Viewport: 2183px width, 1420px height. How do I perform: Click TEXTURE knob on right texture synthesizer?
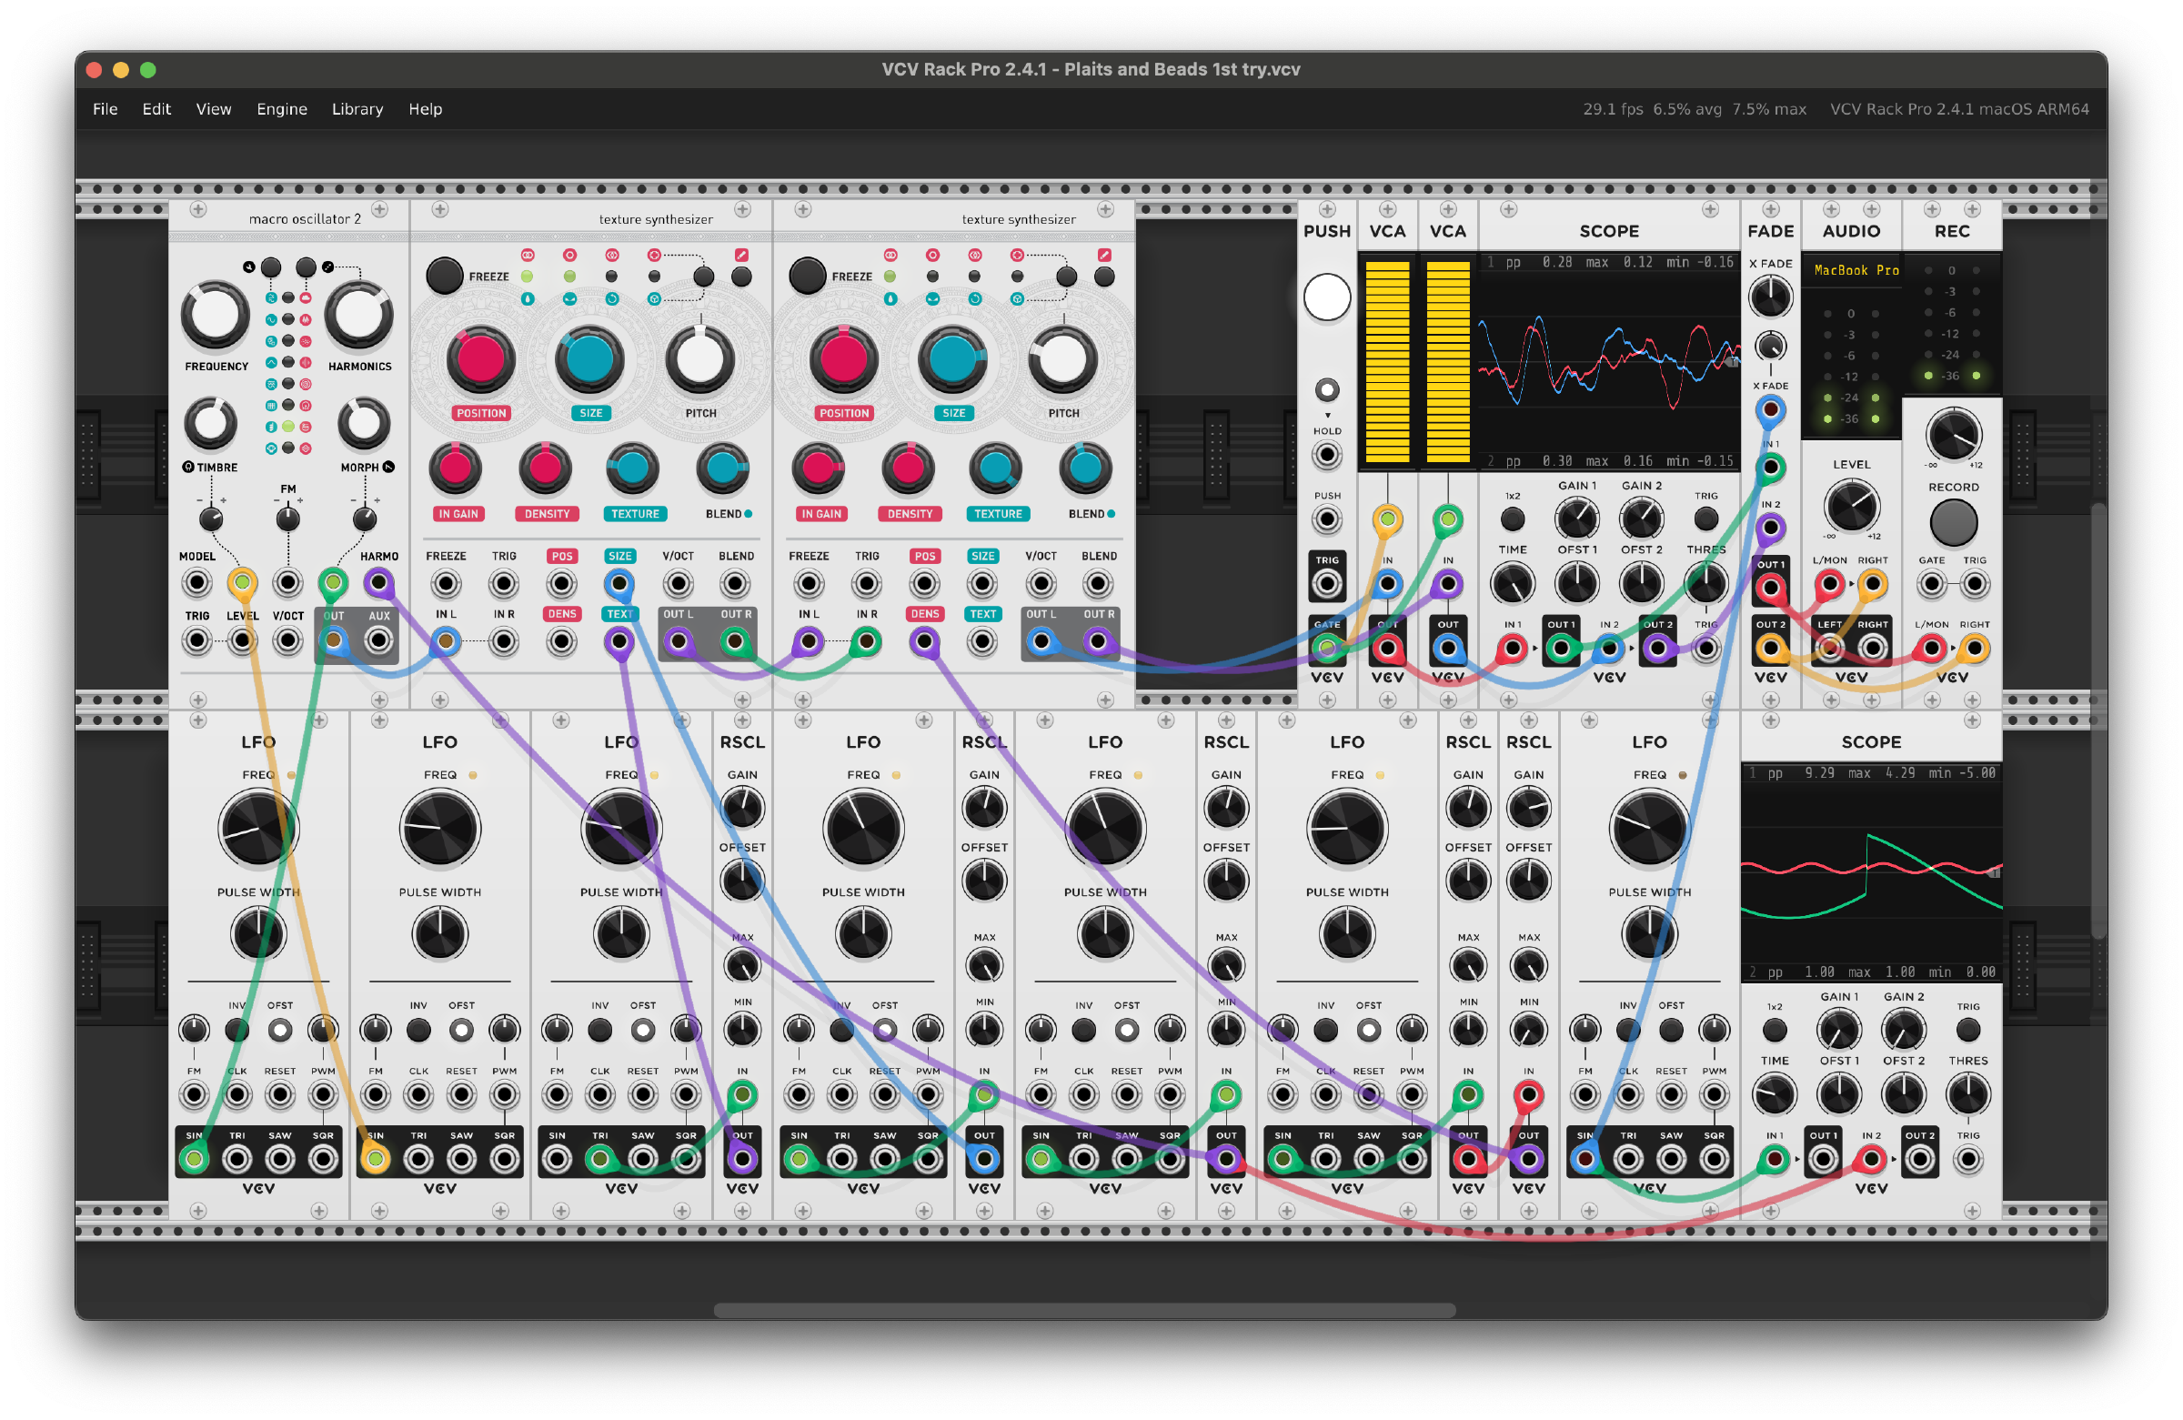(x=994, y=468)
